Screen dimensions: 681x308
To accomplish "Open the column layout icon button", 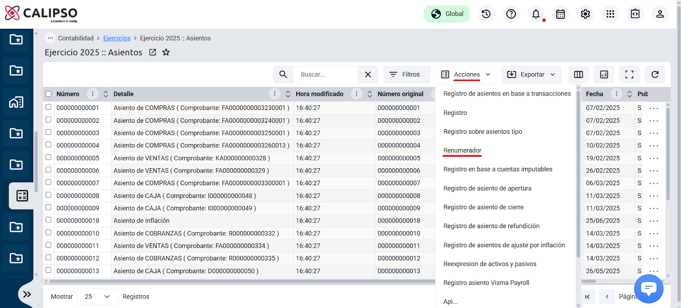I will pos(578,74).
